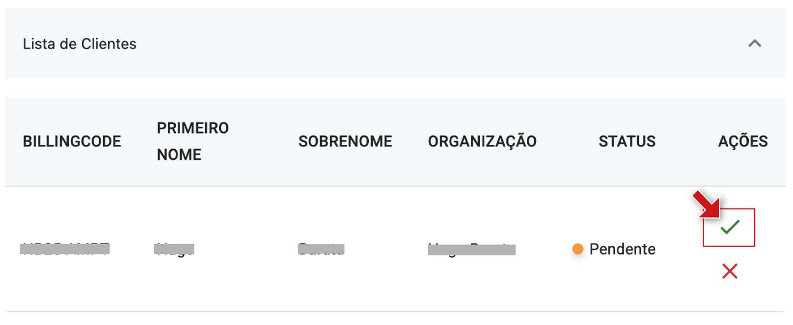Click the redacted billing code cell

click(x=65, y=249)
